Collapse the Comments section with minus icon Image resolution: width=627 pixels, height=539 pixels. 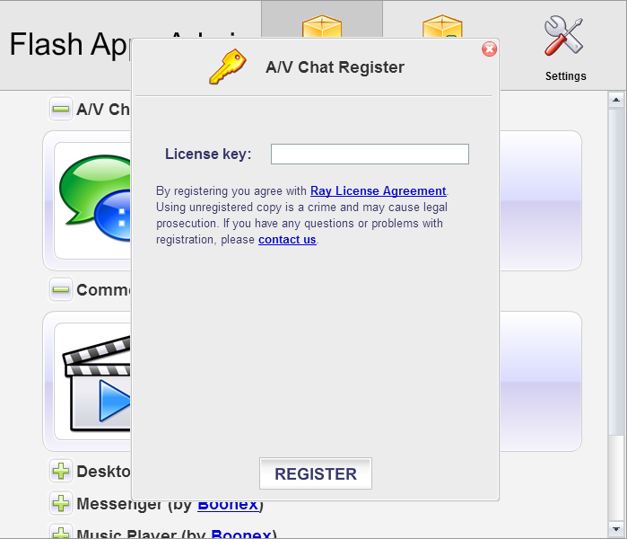(61, 290)
